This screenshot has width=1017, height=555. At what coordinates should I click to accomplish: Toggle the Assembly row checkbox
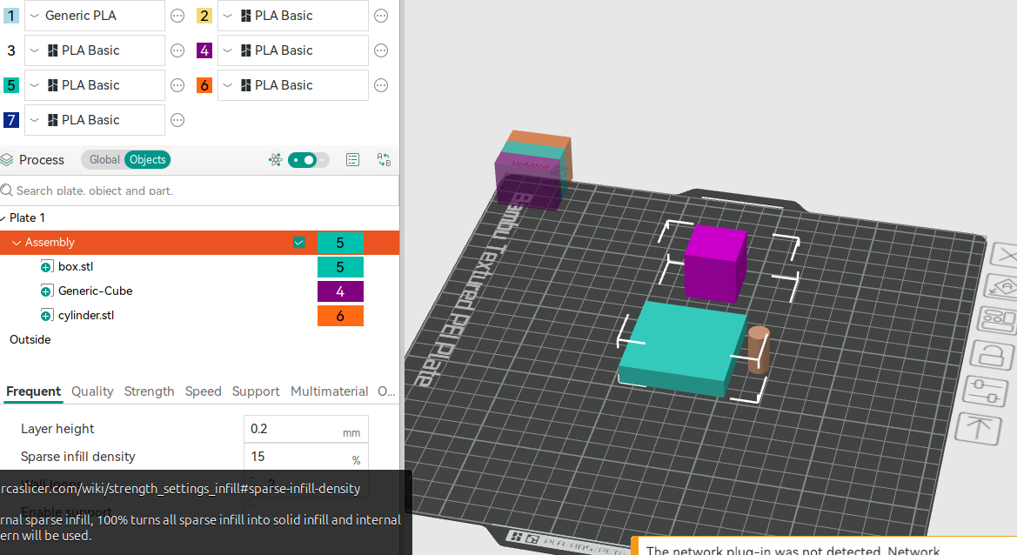coord(299,243)
